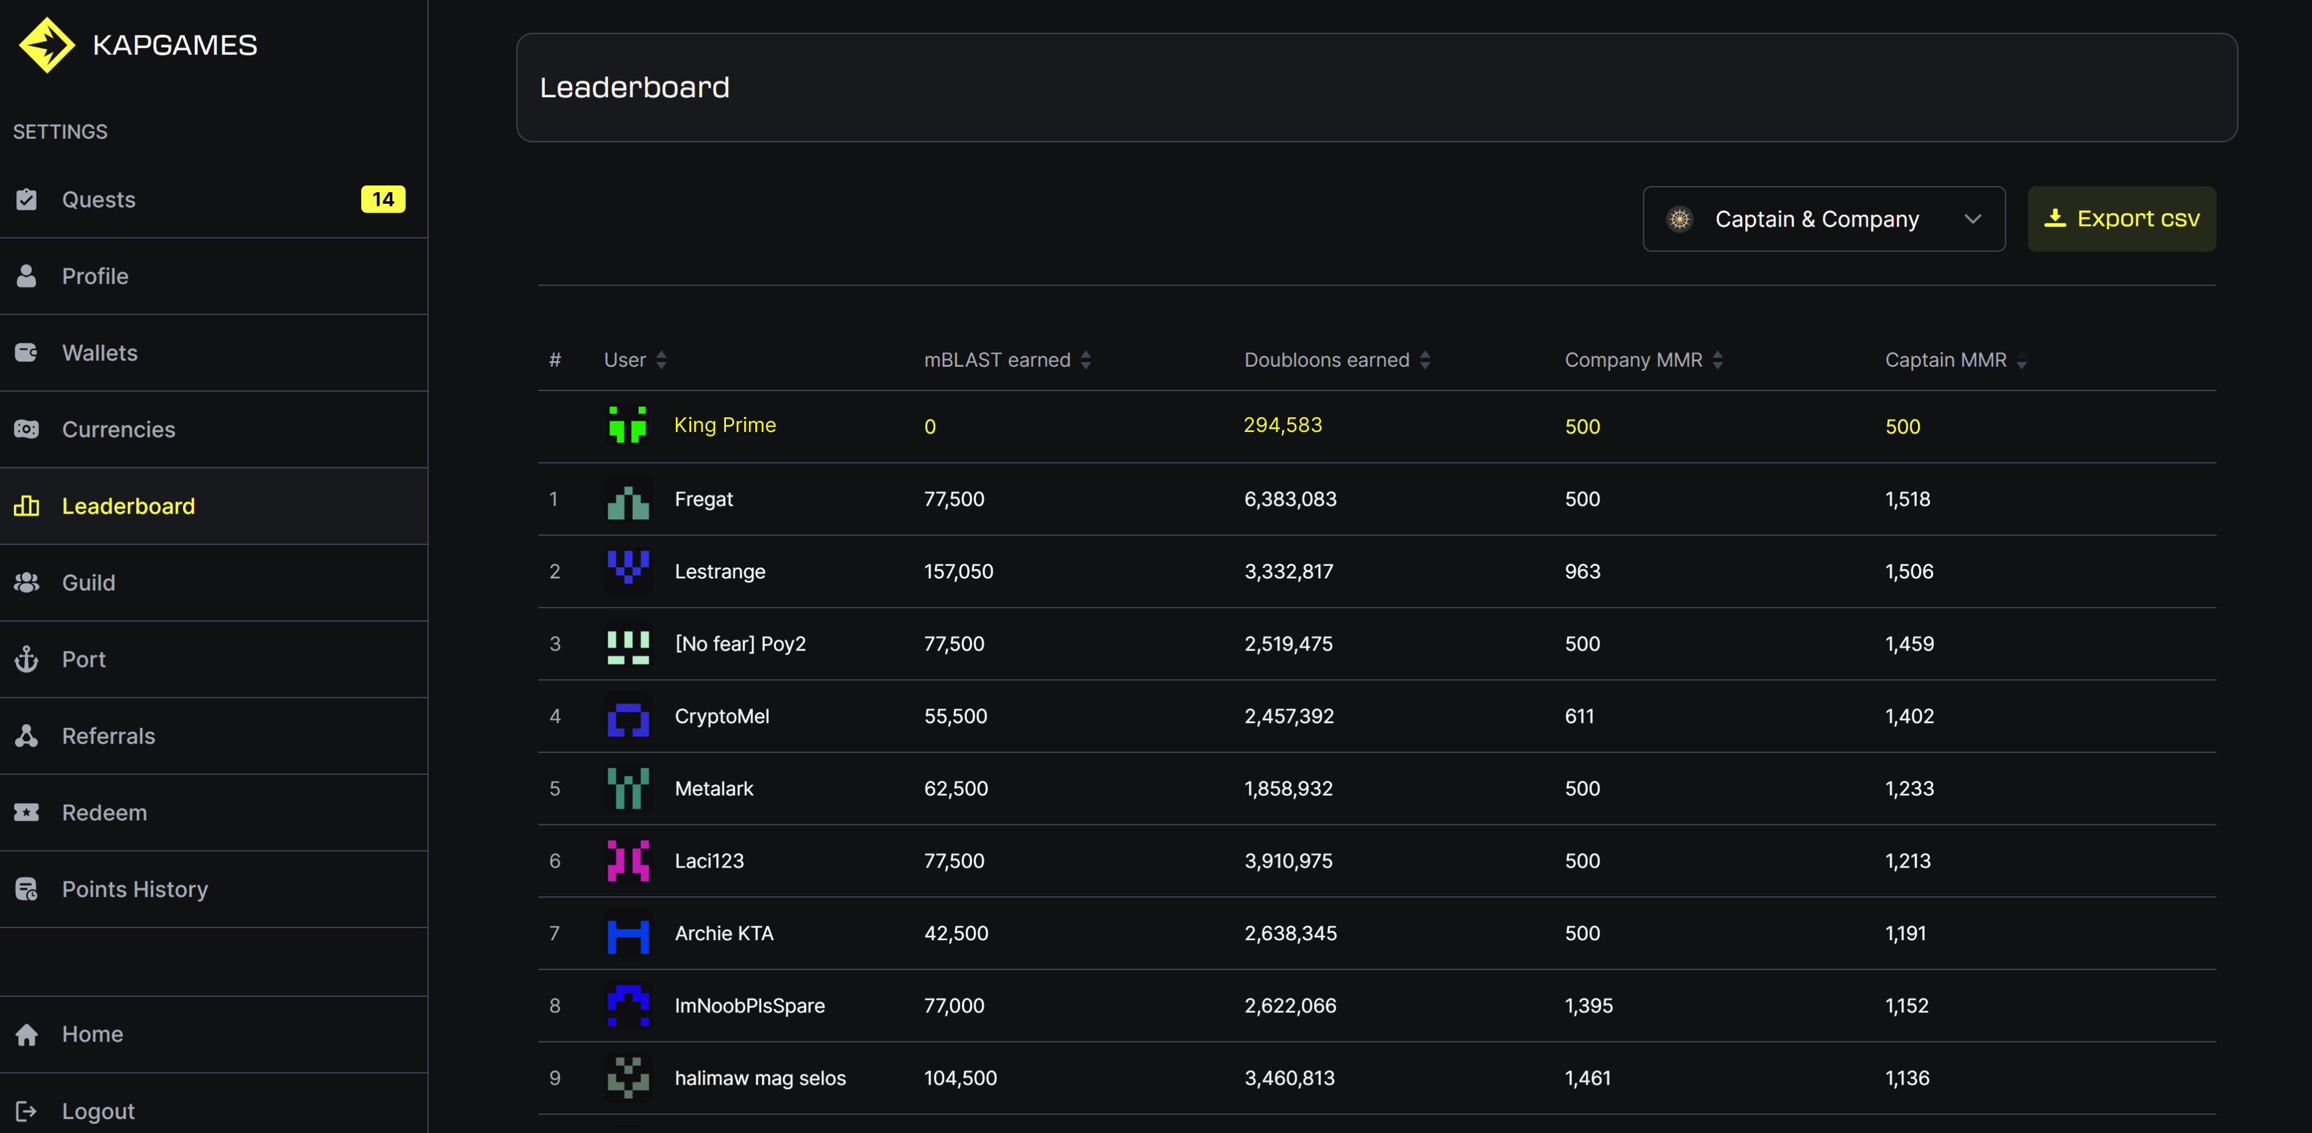Screen dimensions: 2312x1133
Task: Click the Referrals icon in sidebar
Action: (x=27, y=735)
